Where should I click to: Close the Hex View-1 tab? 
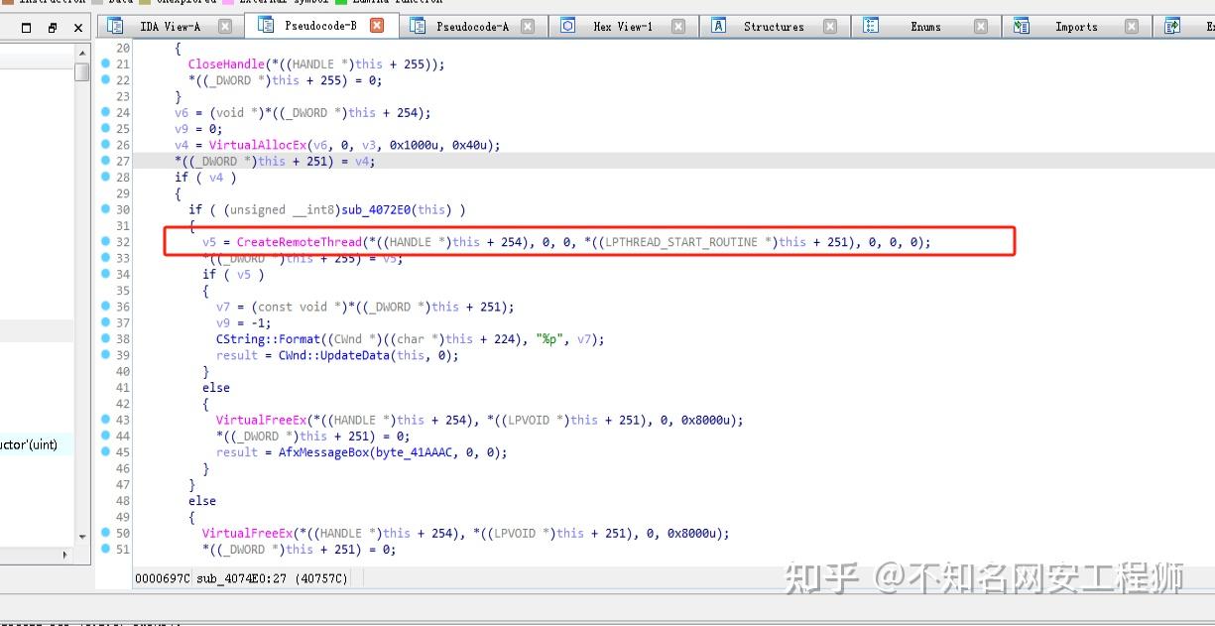[676, 26]
